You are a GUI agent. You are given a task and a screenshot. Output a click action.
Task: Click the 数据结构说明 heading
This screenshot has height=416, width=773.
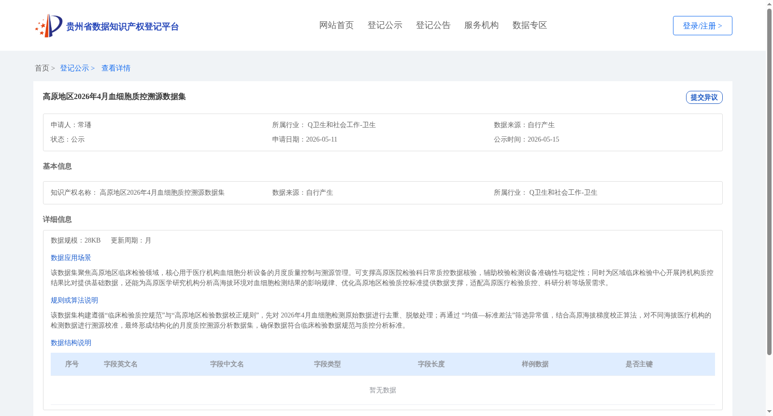pos(71,343)
